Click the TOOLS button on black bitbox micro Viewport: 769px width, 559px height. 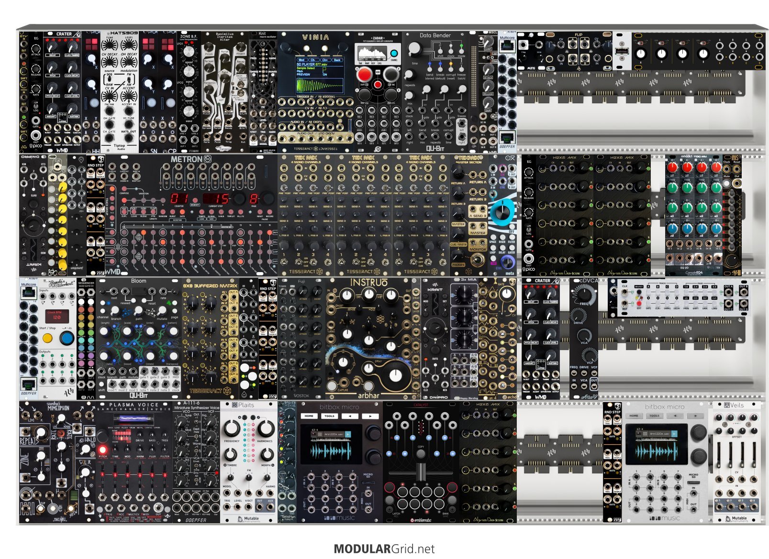tap(329, 416)
